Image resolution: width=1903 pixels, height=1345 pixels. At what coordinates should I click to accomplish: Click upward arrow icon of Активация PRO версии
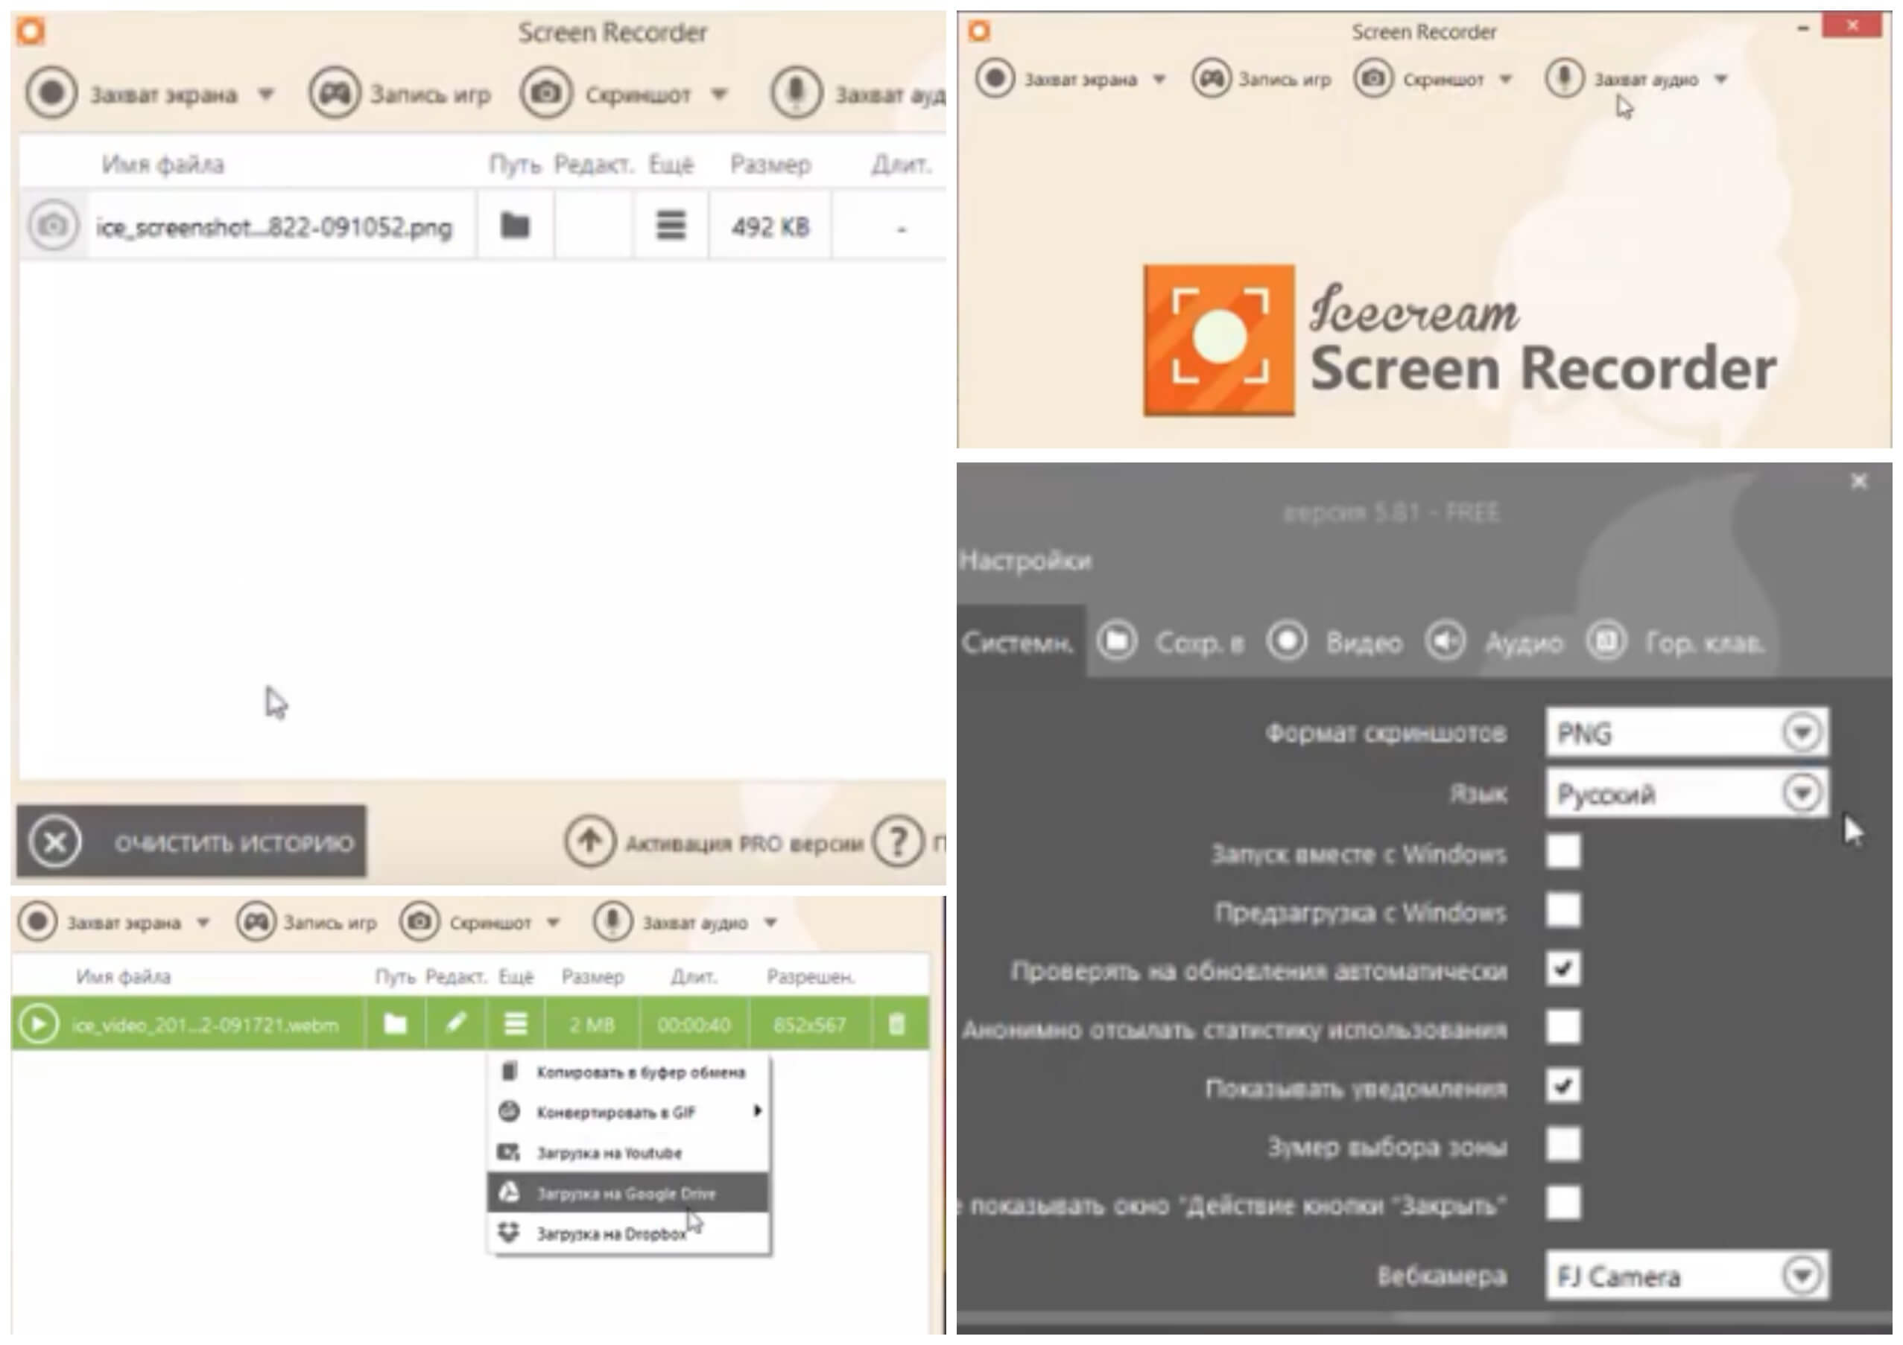tap(590, 842)
